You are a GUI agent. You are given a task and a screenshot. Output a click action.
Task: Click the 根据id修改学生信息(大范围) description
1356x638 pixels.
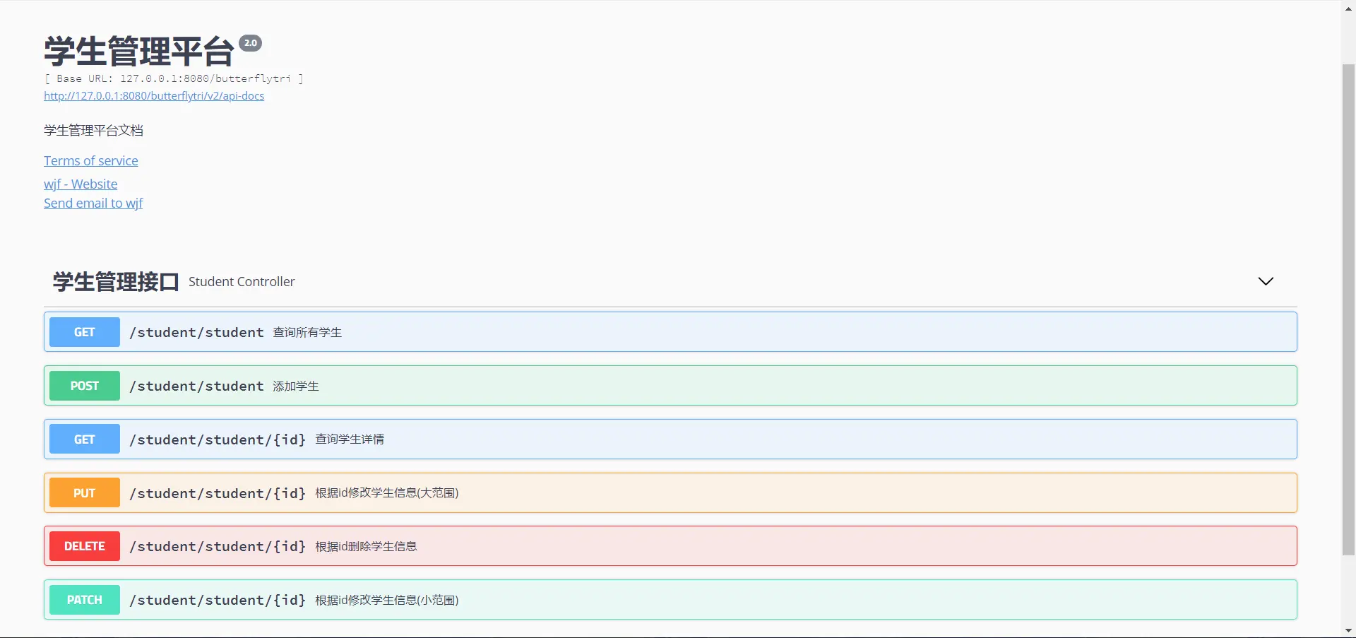pos(387,493)
